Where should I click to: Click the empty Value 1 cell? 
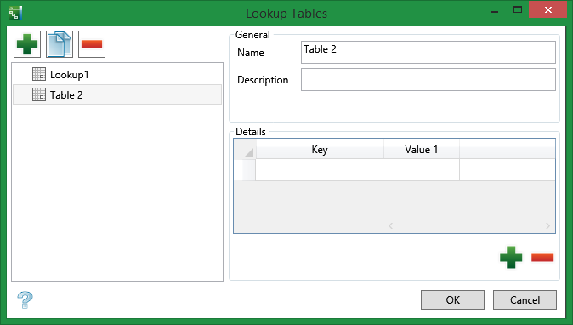[421, 169]
